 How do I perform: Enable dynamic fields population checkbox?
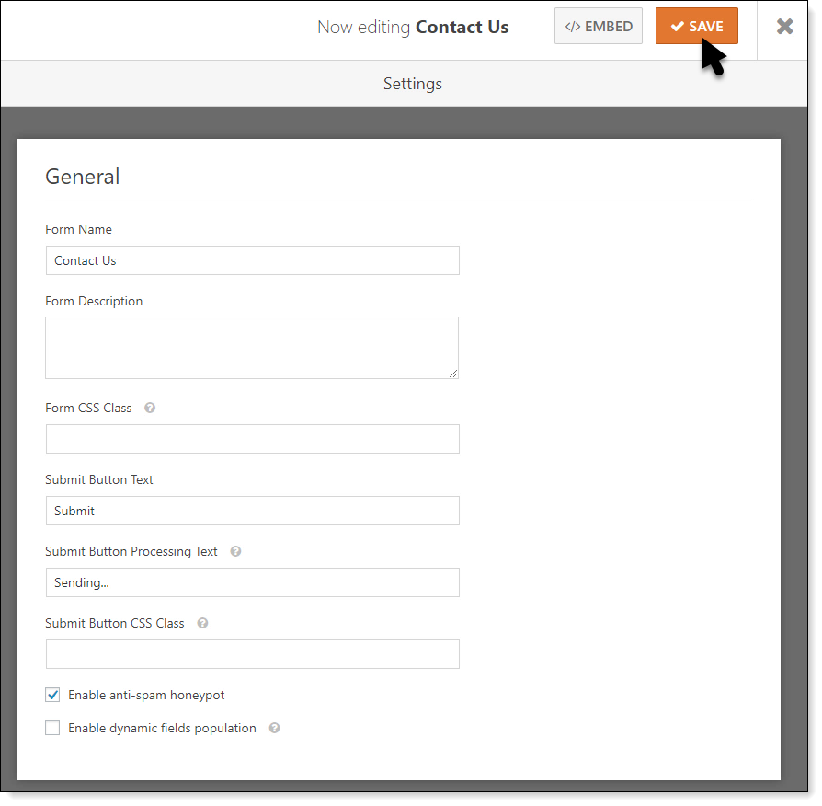[52, 728]
